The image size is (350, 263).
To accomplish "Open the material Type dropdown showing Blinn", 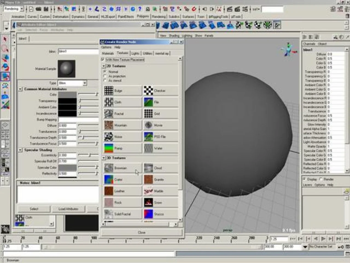I will click(72, 83).
